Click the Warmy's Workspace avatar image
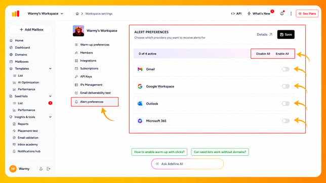Viewport: 326px width, 183px height. coord(78,31)
